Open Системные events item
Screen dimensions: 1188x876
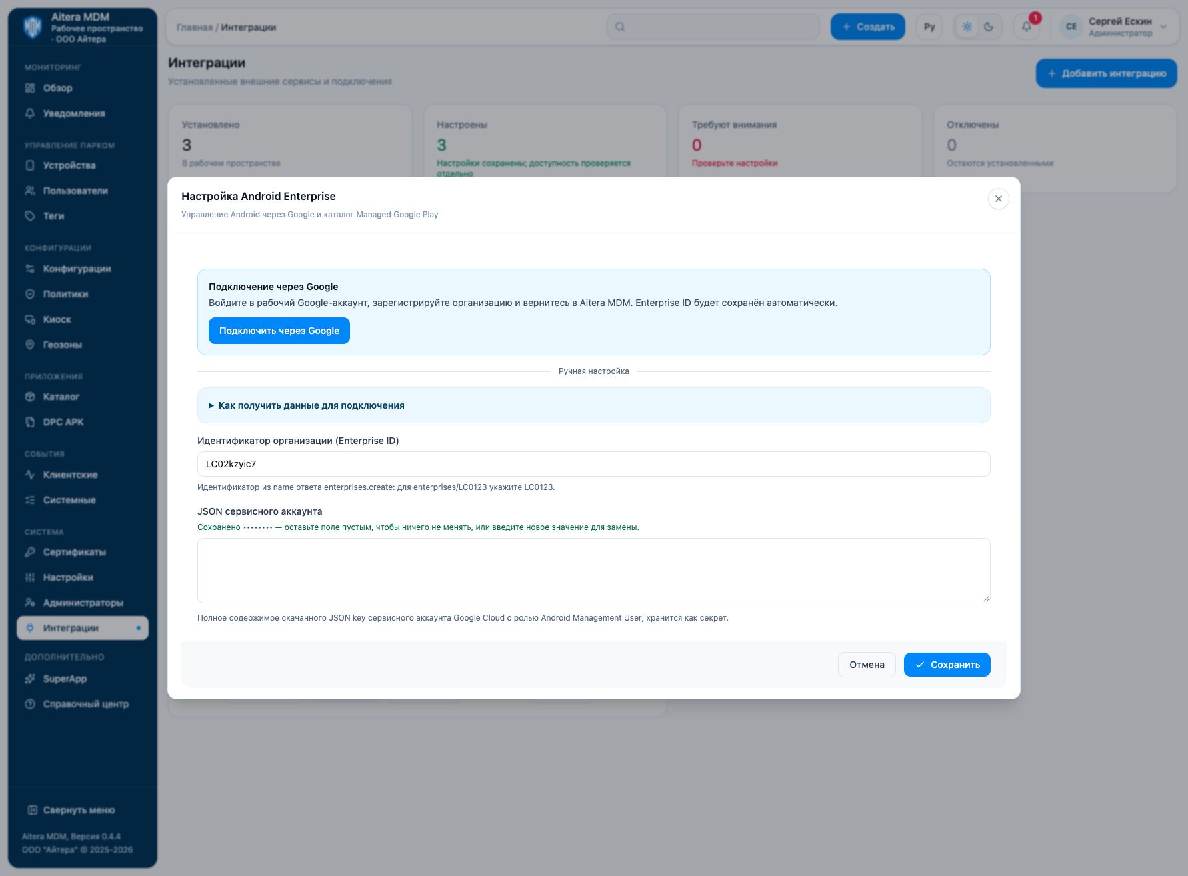[83, 500]
